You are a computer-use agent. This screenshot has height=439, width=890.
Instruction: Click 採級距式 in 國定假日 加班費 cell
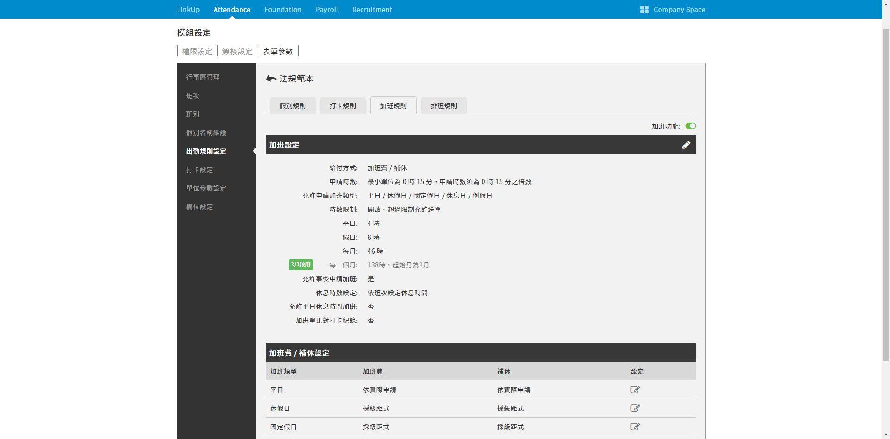click(376, 427)
